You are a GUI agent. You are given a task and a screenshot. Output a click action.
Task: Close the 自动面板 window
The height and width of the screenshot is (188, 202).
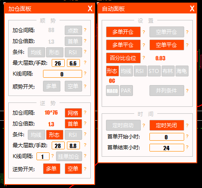[192, 9]
